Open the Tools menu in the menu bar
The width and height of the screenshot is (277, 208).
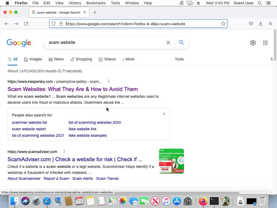pos(115,3)
